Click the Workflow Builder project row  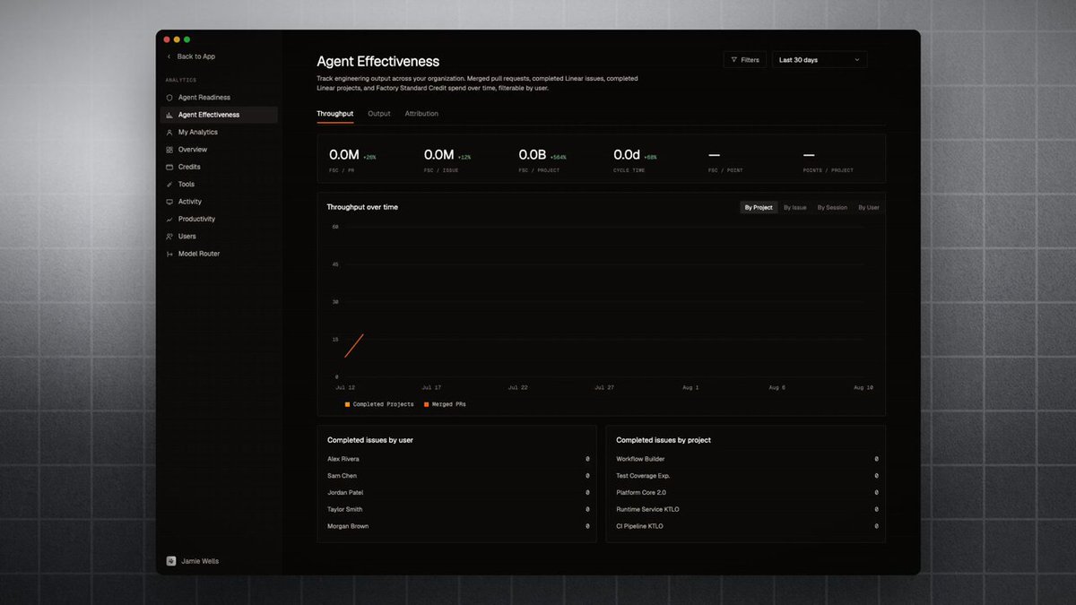click(746, 459)
